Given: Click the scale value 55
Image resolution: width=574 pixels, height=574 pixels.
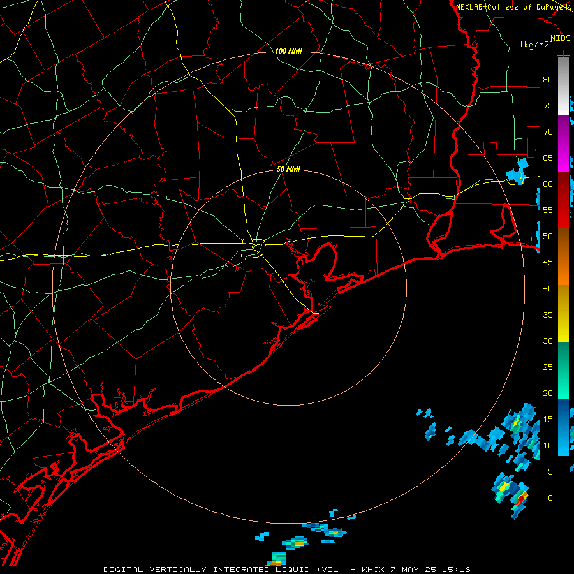Looking at the screenshot, I should [x=548, y=210].
